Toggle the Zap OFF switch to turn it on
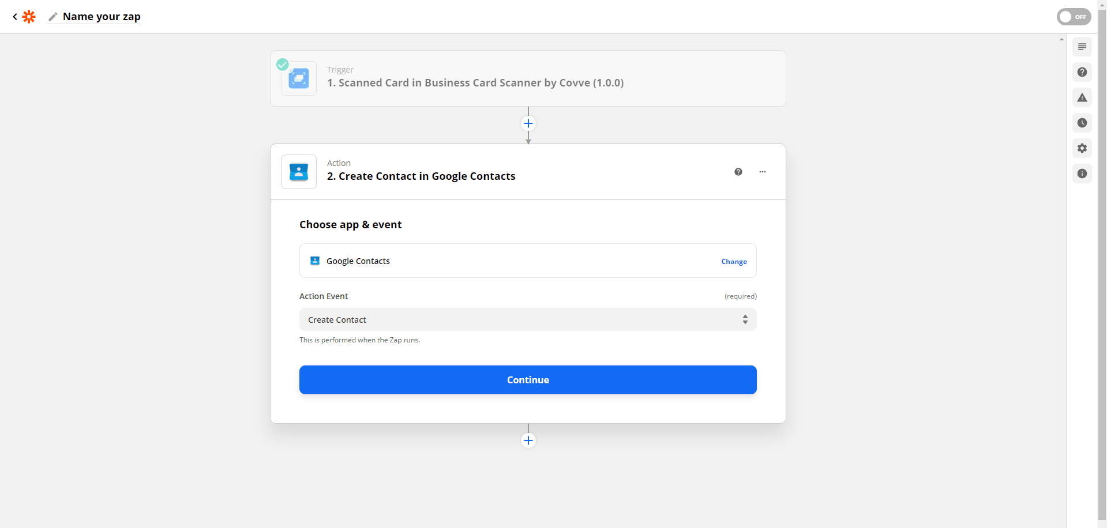This screenshot has height=528, width=1107. tap(1073, 17)
